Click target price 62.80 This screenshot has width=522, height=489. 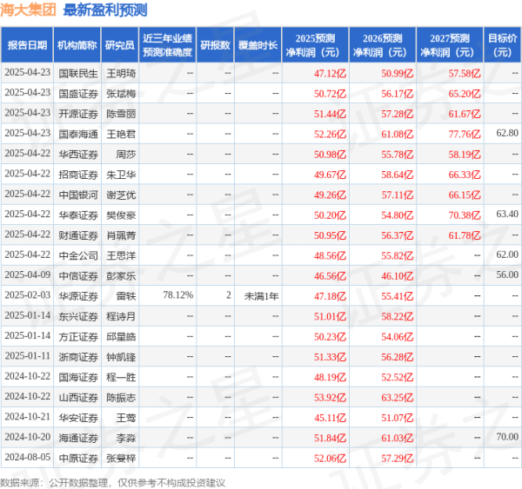tap(507, 133)
